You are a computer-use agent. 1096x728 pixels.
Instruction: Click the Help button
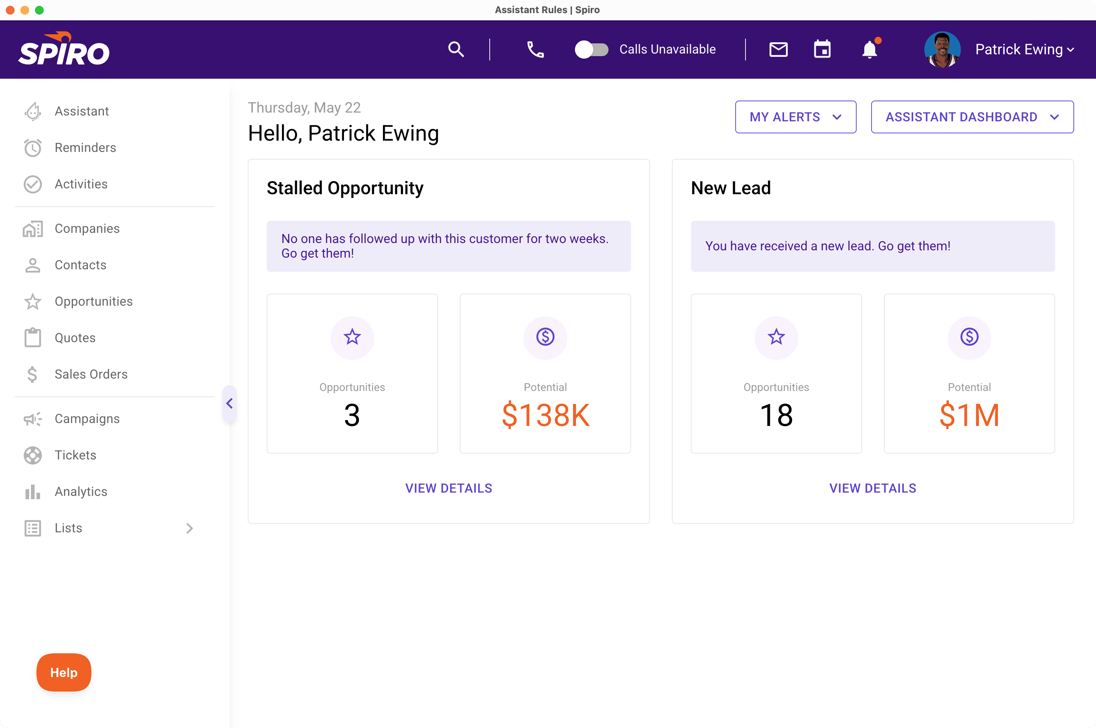click(x=64, y=673)
